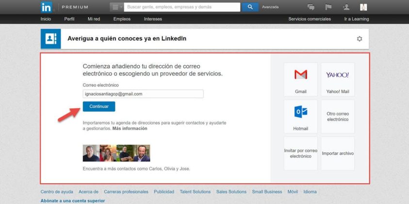The height and width of the screenshot is (204, 409).
Task: Open Small Business footer link
Action: point(267,192)
